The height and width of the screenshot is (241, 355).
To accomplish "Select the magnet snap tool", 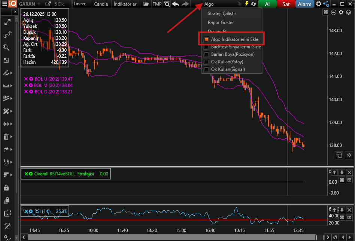I will [x=6, y=162].
